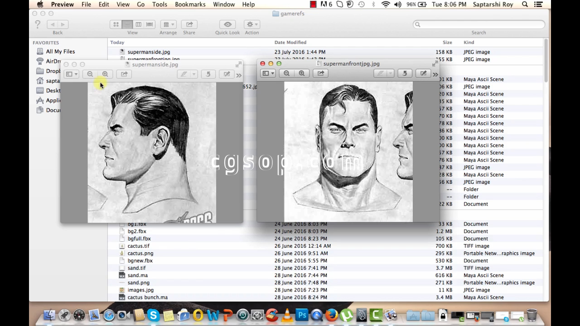The height and width of the screenshot is (326, 580).
Task: Open the highlight style dropdown in supermanside.jpg
Action: pyautogui.click(x=193, y=74)
